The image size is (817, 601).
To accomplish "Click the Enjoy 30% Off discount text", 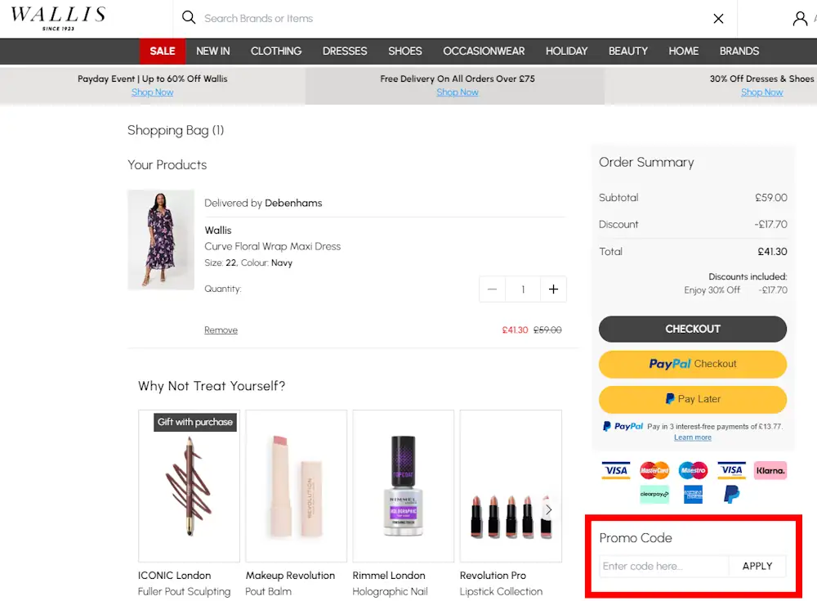I will [712, 290].
